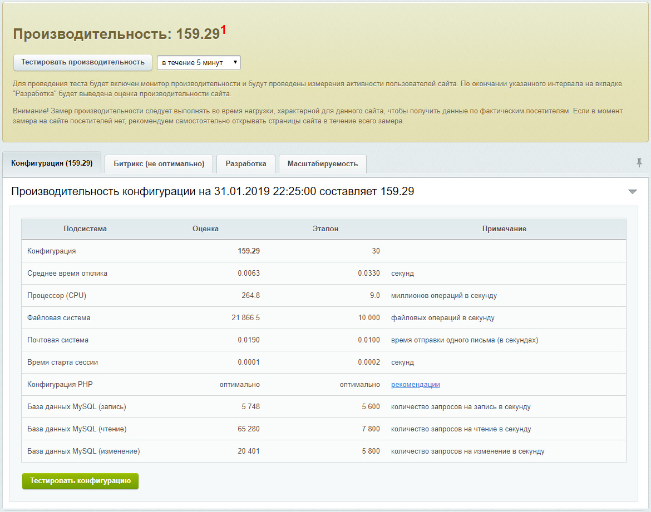Viewport: 651px width, 512px height.
Task: Select База данных MySQL (чтение) label
Action: tap(77, 429)
